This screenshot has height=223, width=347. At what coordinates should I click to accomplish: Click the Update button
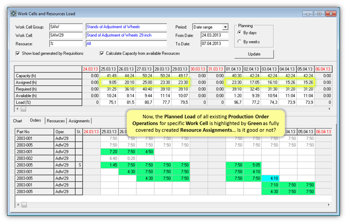click(254, 54)
